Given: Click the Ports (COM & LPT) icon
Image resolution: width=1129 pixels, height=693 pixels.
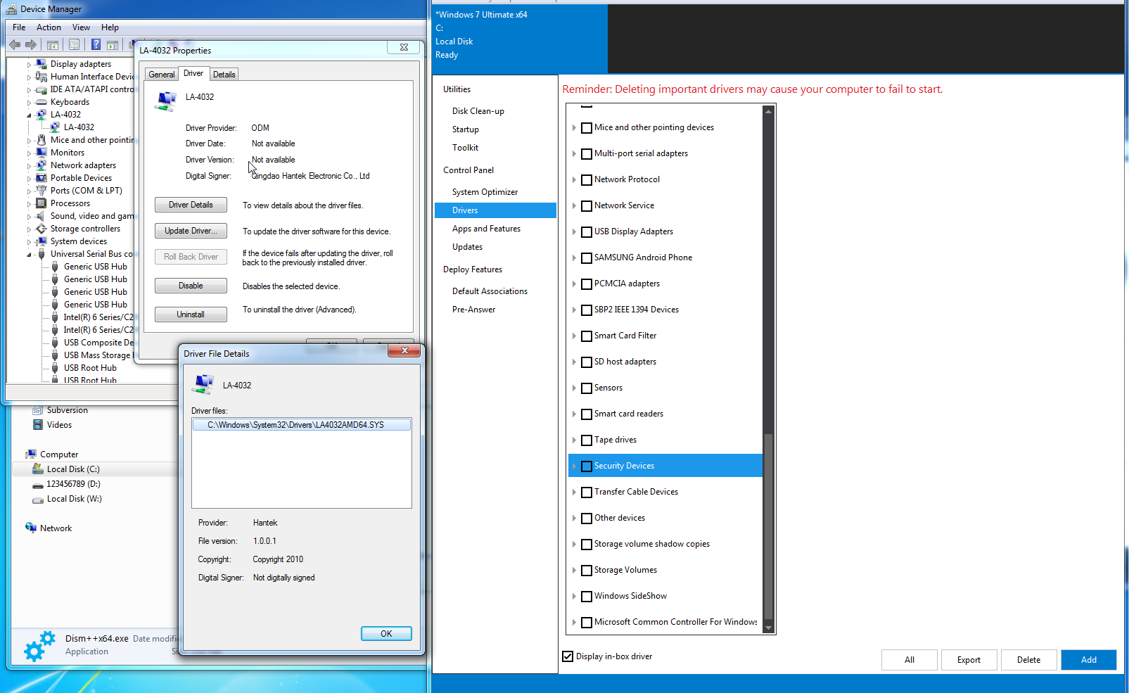Looking at the screenshot, I should 42,191.
